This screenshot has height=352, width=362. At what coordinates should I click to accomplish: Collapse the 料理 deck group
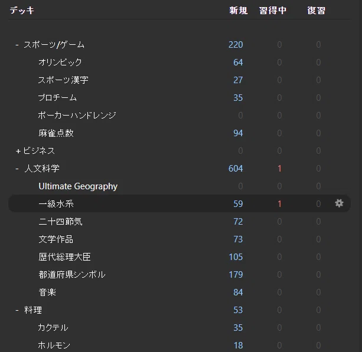pyautogui.click(x=17, y=310)
